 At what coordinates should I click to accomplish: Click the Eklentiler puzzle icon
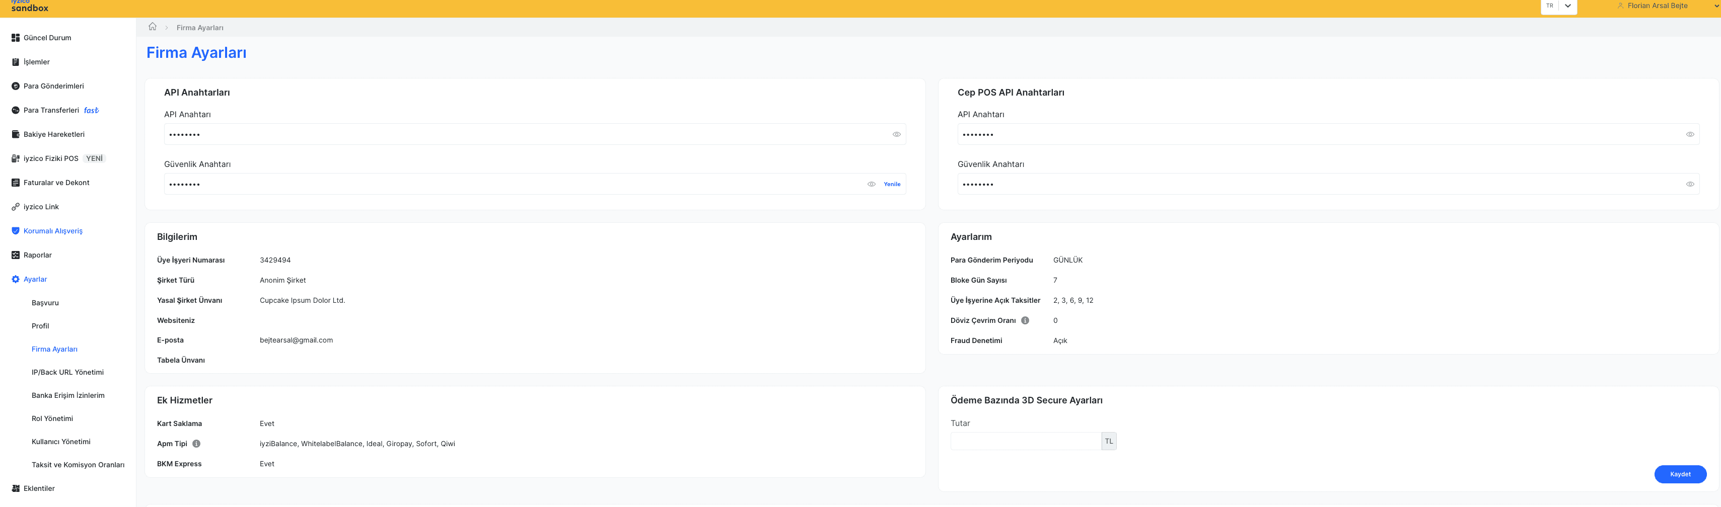[16, 488]
